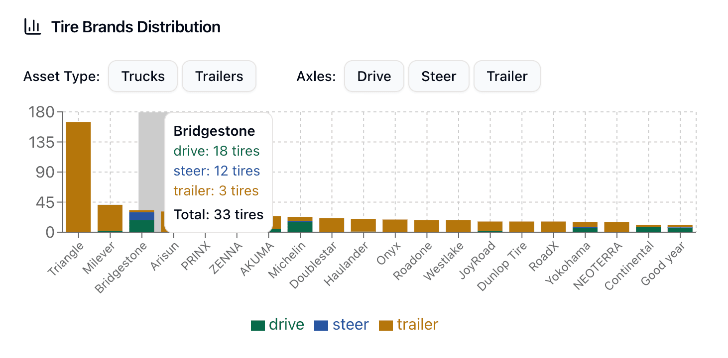Click the Bridgestone stacked bar
The height and width of the screenshot is (358, 728).
point(141,222)
